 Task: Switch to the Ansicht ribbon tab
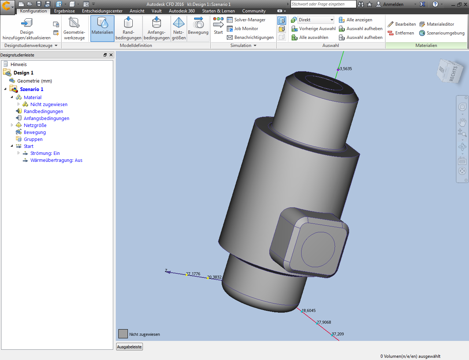[x=137, y=11]
